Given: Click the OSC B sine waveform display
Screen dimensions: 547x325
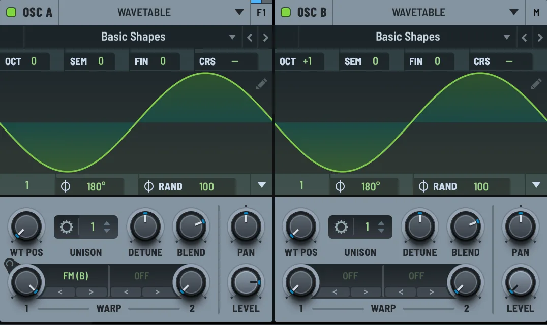Looking at the screenshot, I should click(x=411, y=122).
